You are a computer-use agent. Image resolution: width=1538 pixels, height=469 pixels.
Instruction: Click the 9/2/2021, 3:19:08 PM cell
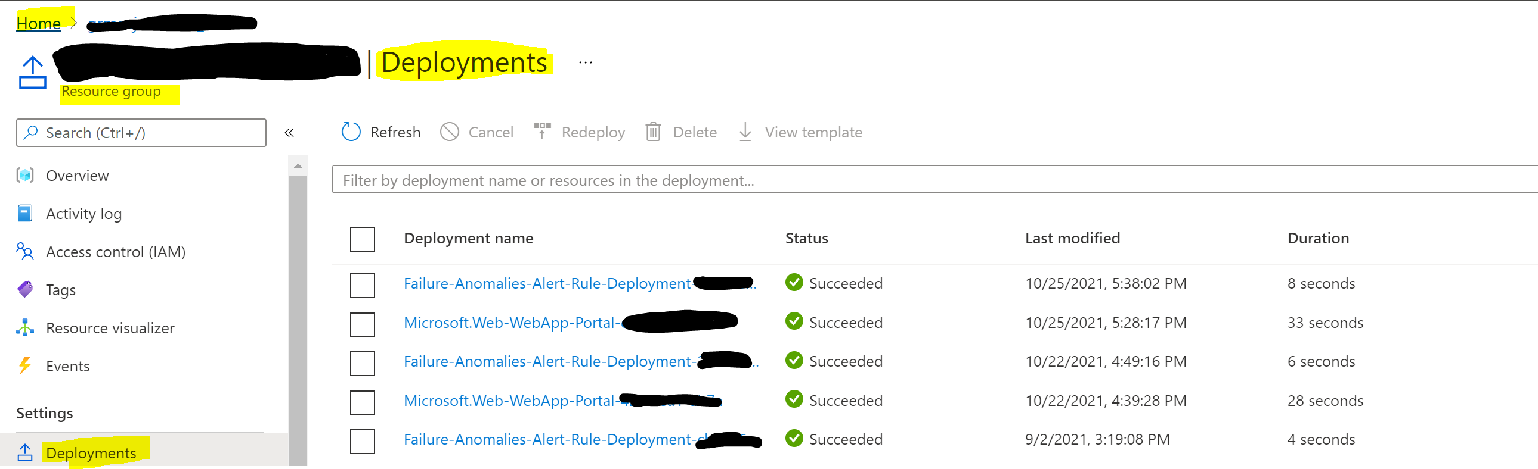point(1097,439)
